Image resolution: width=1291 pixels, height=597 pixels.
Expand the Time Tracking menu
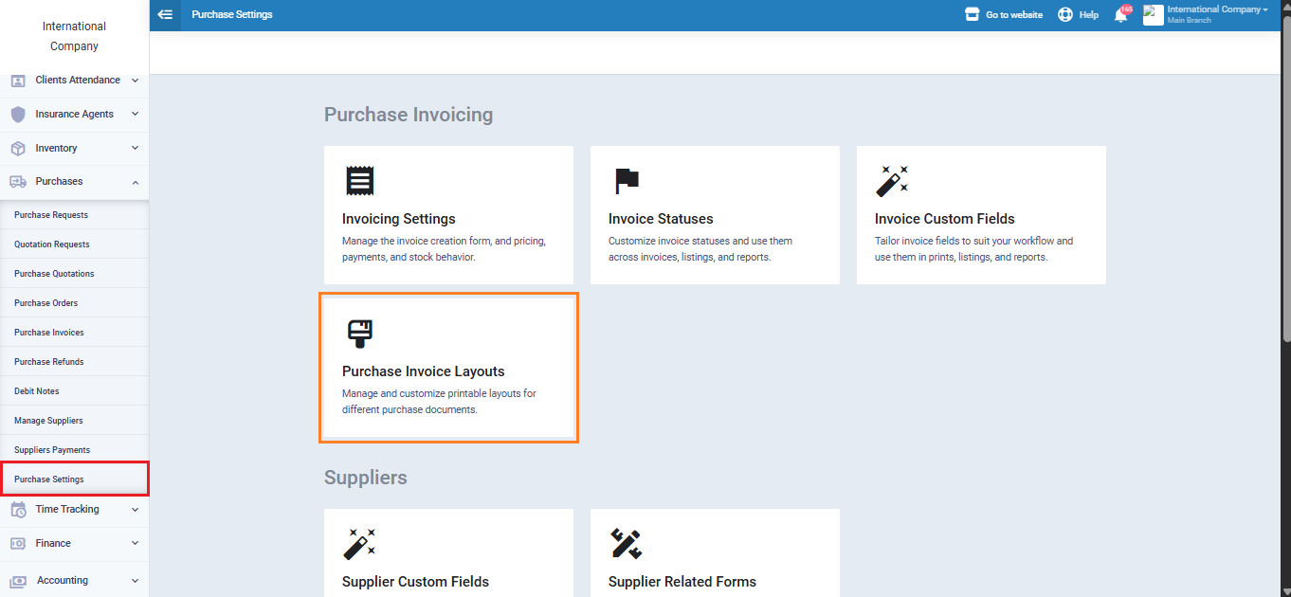[74, 509]
